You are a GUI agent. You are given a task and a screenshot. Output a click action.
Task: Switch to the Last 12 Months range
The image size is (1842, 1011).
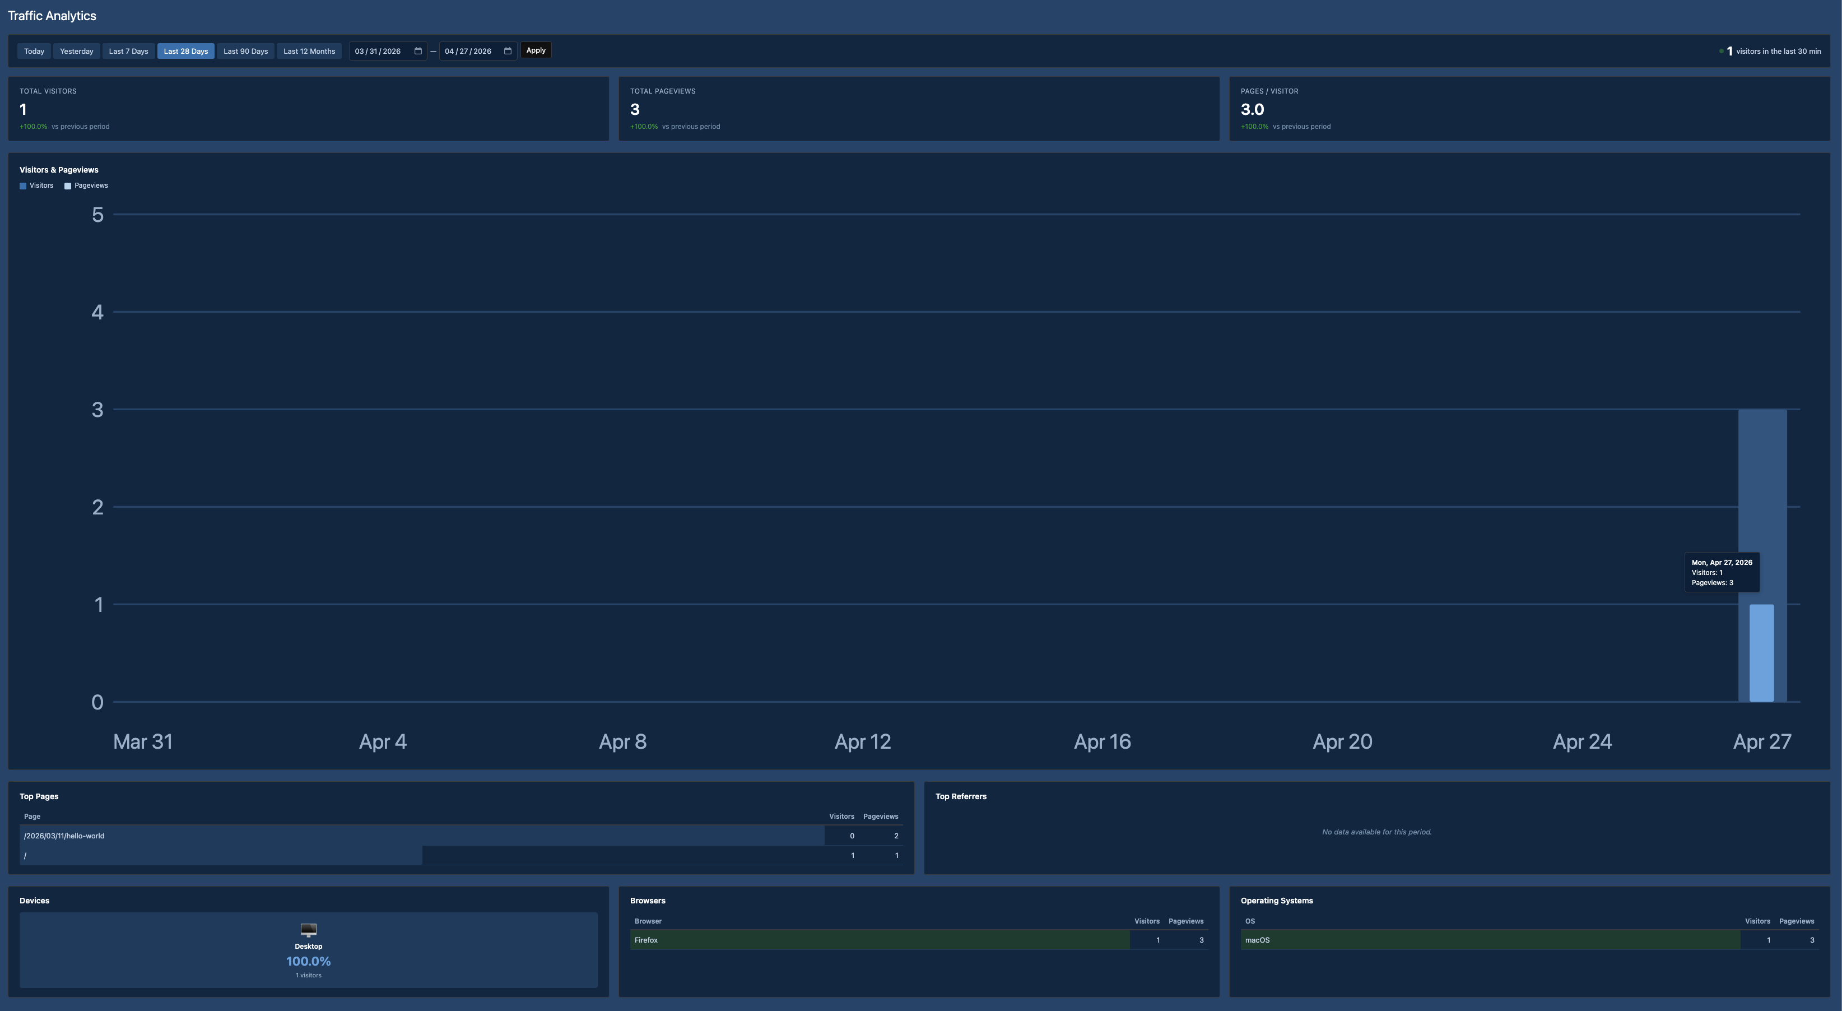pos(309,51)
